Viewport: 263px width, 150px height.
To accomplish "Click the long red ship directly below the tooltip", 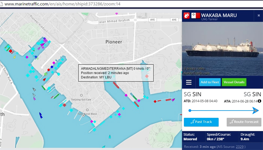I will (x=116, y=85).
